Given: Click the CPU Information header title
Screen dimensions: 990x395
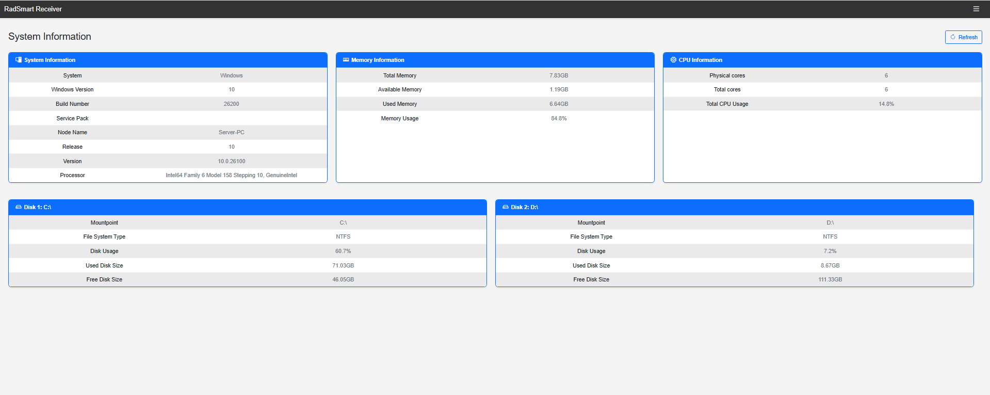Looking at the screenshot, I should 700,60.
